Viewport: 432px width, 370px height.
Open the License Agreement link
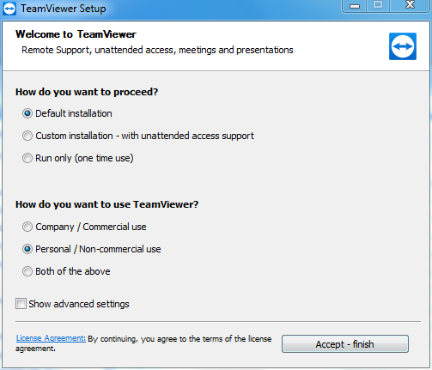coord(51,338)
